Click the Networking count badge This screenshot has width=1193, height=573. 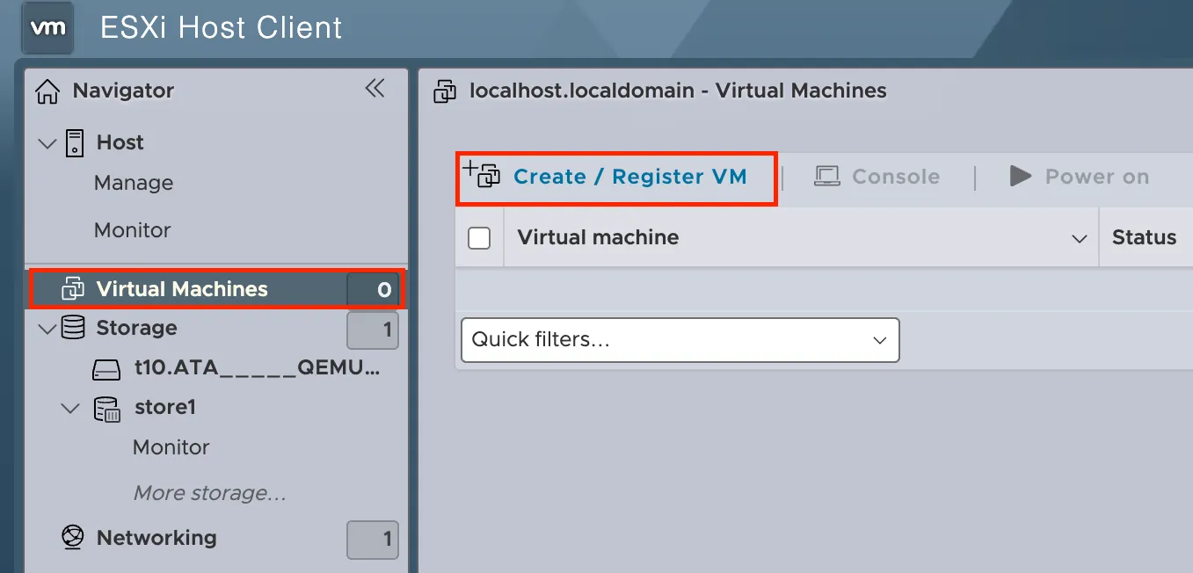(373, 540)
